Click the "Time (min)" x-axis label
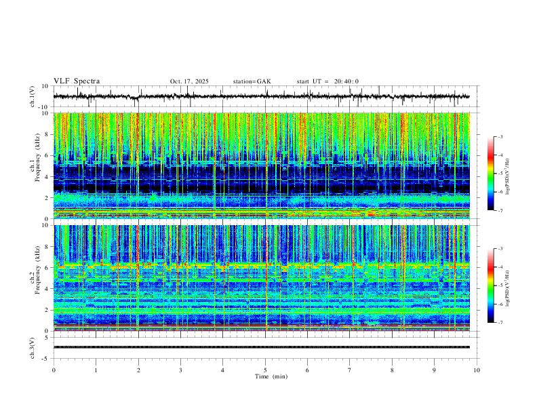The height and width of the screenshot is (415, 537). 271,376
